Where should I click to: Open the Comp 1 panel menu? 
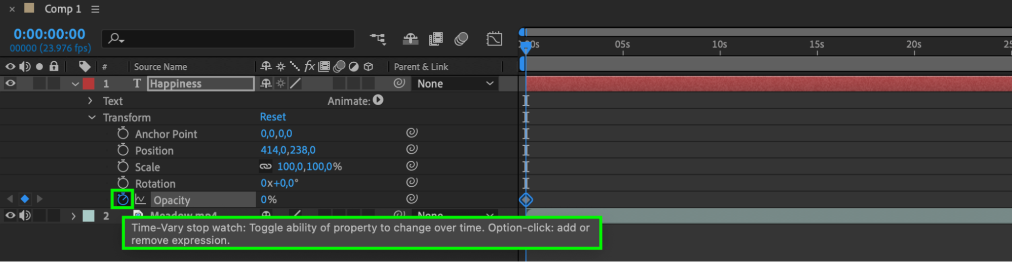[x=95, y=9]
